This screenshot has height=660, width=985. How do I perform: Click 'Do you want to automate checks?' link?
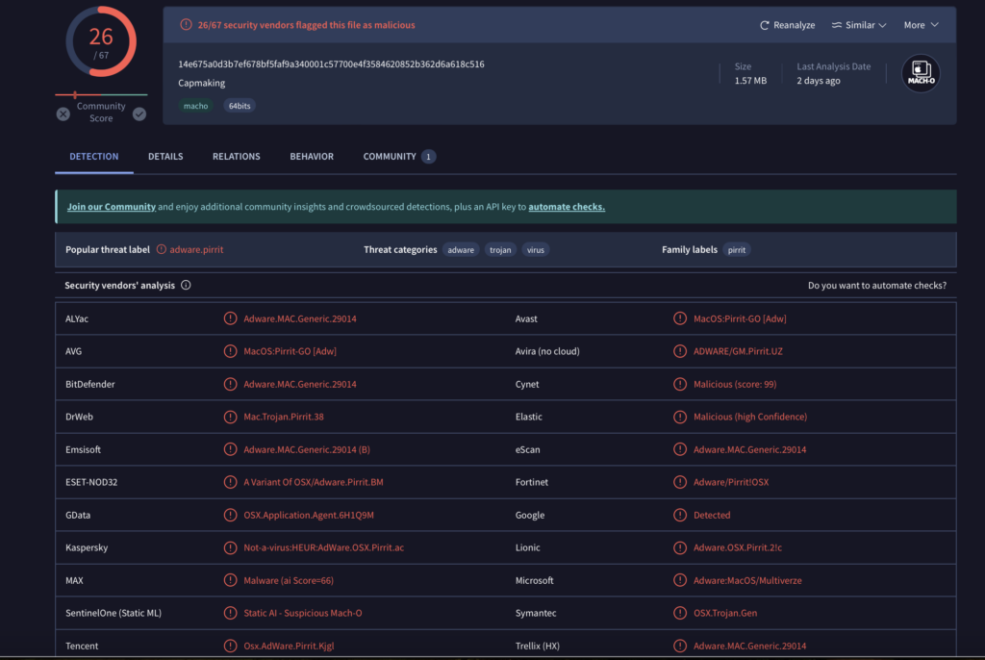click(877, 286)
